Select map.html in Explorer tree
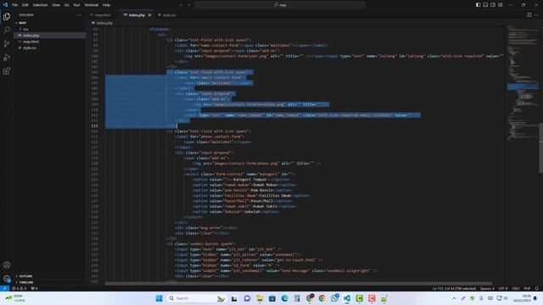The height and width of the screenshot is (305, 543). (x=49, y=42)
